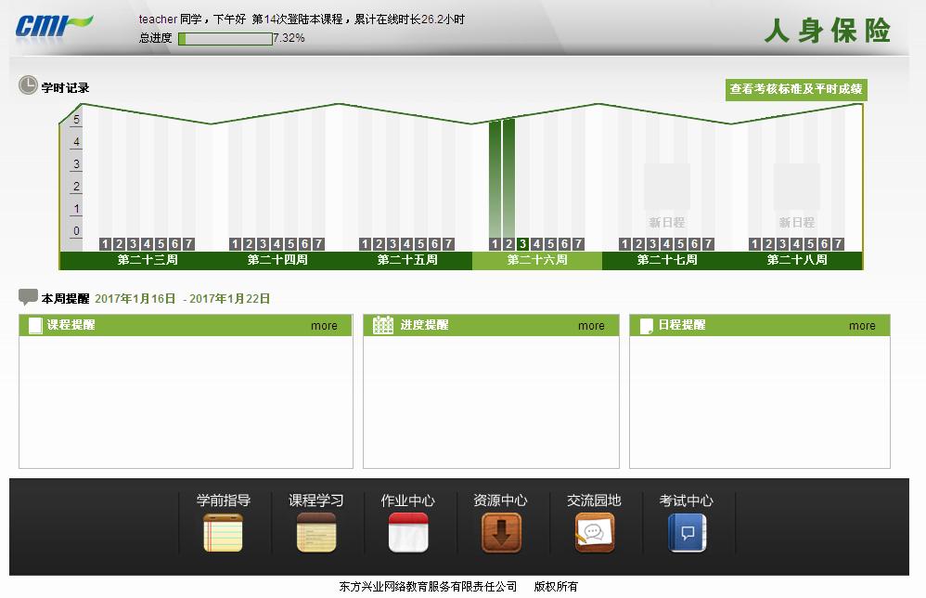Open the 课程学习 notebook icon

(x=315, y=533)
